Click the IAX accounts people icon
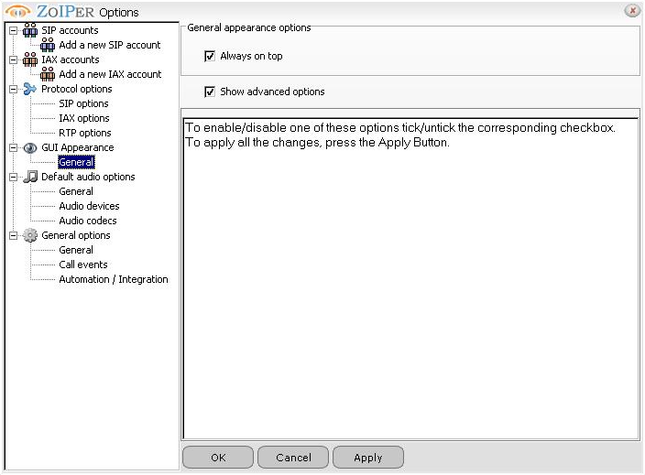645x475 pixels. (x=30, y=59)
